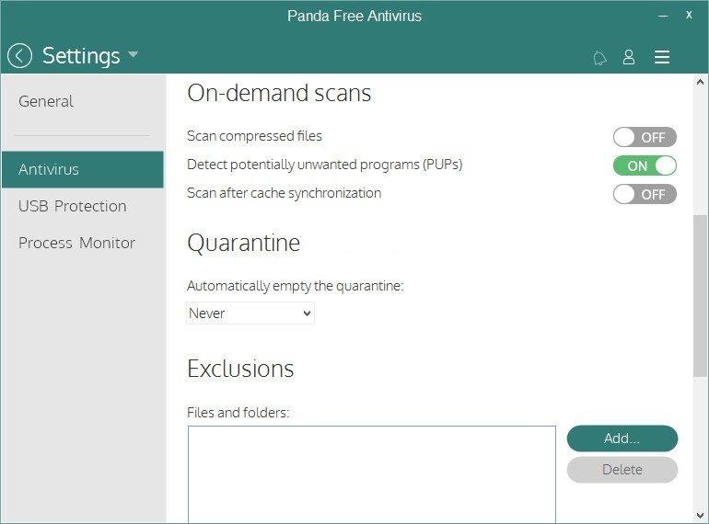The height and width of the screenshot is (524, 709).
Task: Open the hamburger menu icon
Action: click(661, 57)
